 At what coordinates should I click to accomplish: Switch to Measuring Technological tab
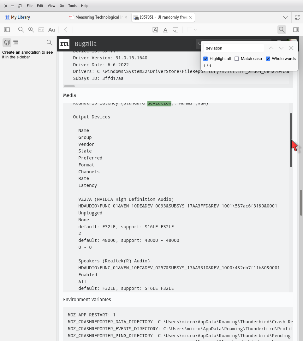click(x=99, y=17)
